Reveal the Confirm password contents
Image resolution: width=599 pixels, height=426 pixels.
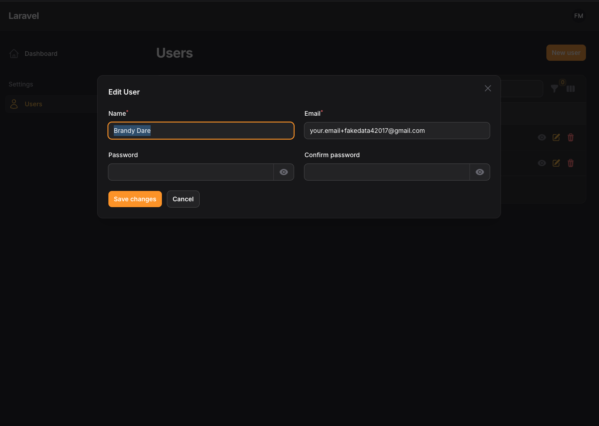[x=480, y=172]
